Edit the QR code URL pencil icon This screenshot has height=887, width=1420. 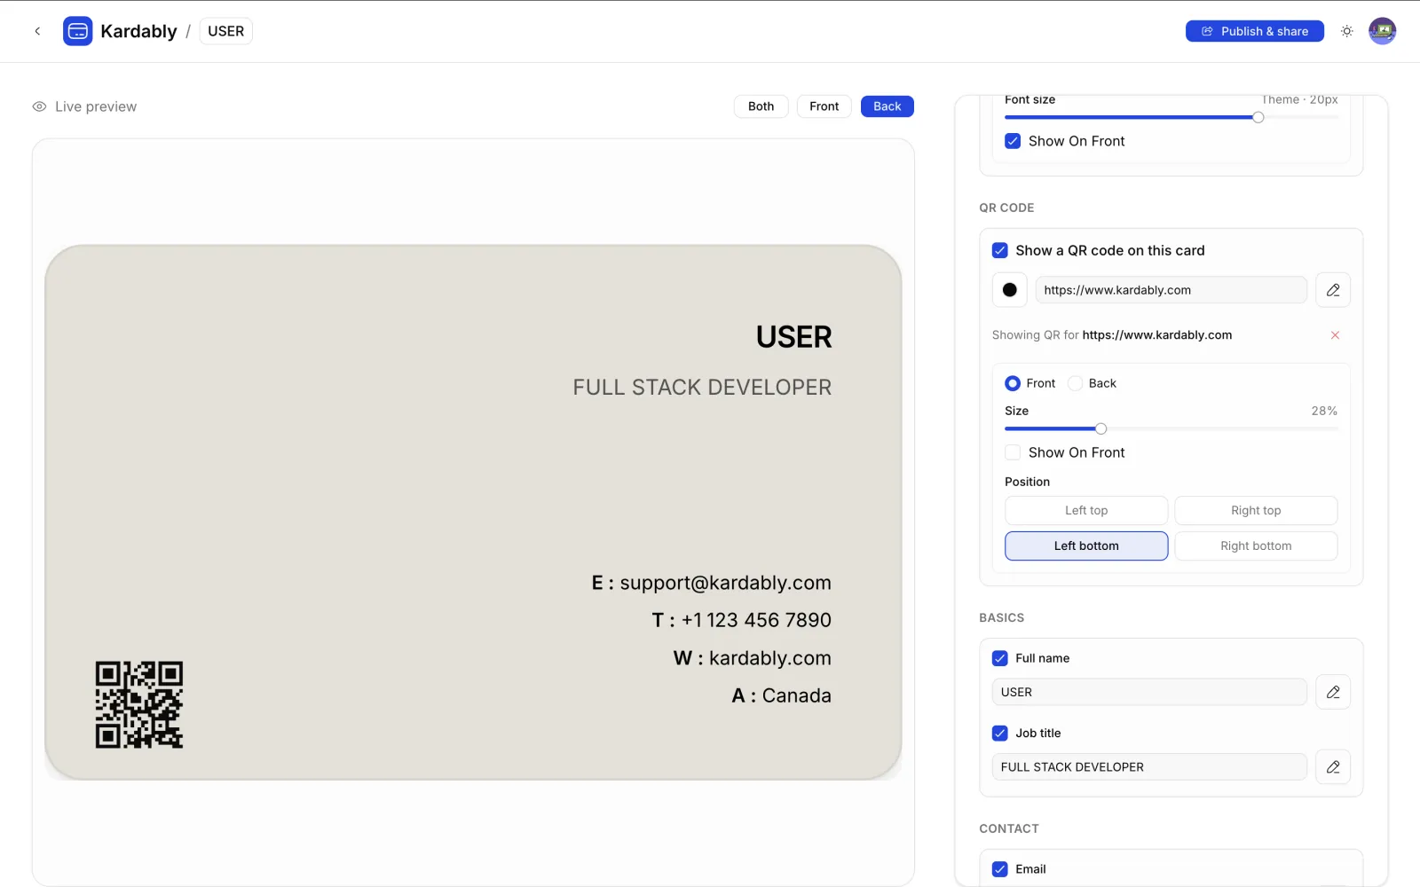click(x=1333, y=290)
